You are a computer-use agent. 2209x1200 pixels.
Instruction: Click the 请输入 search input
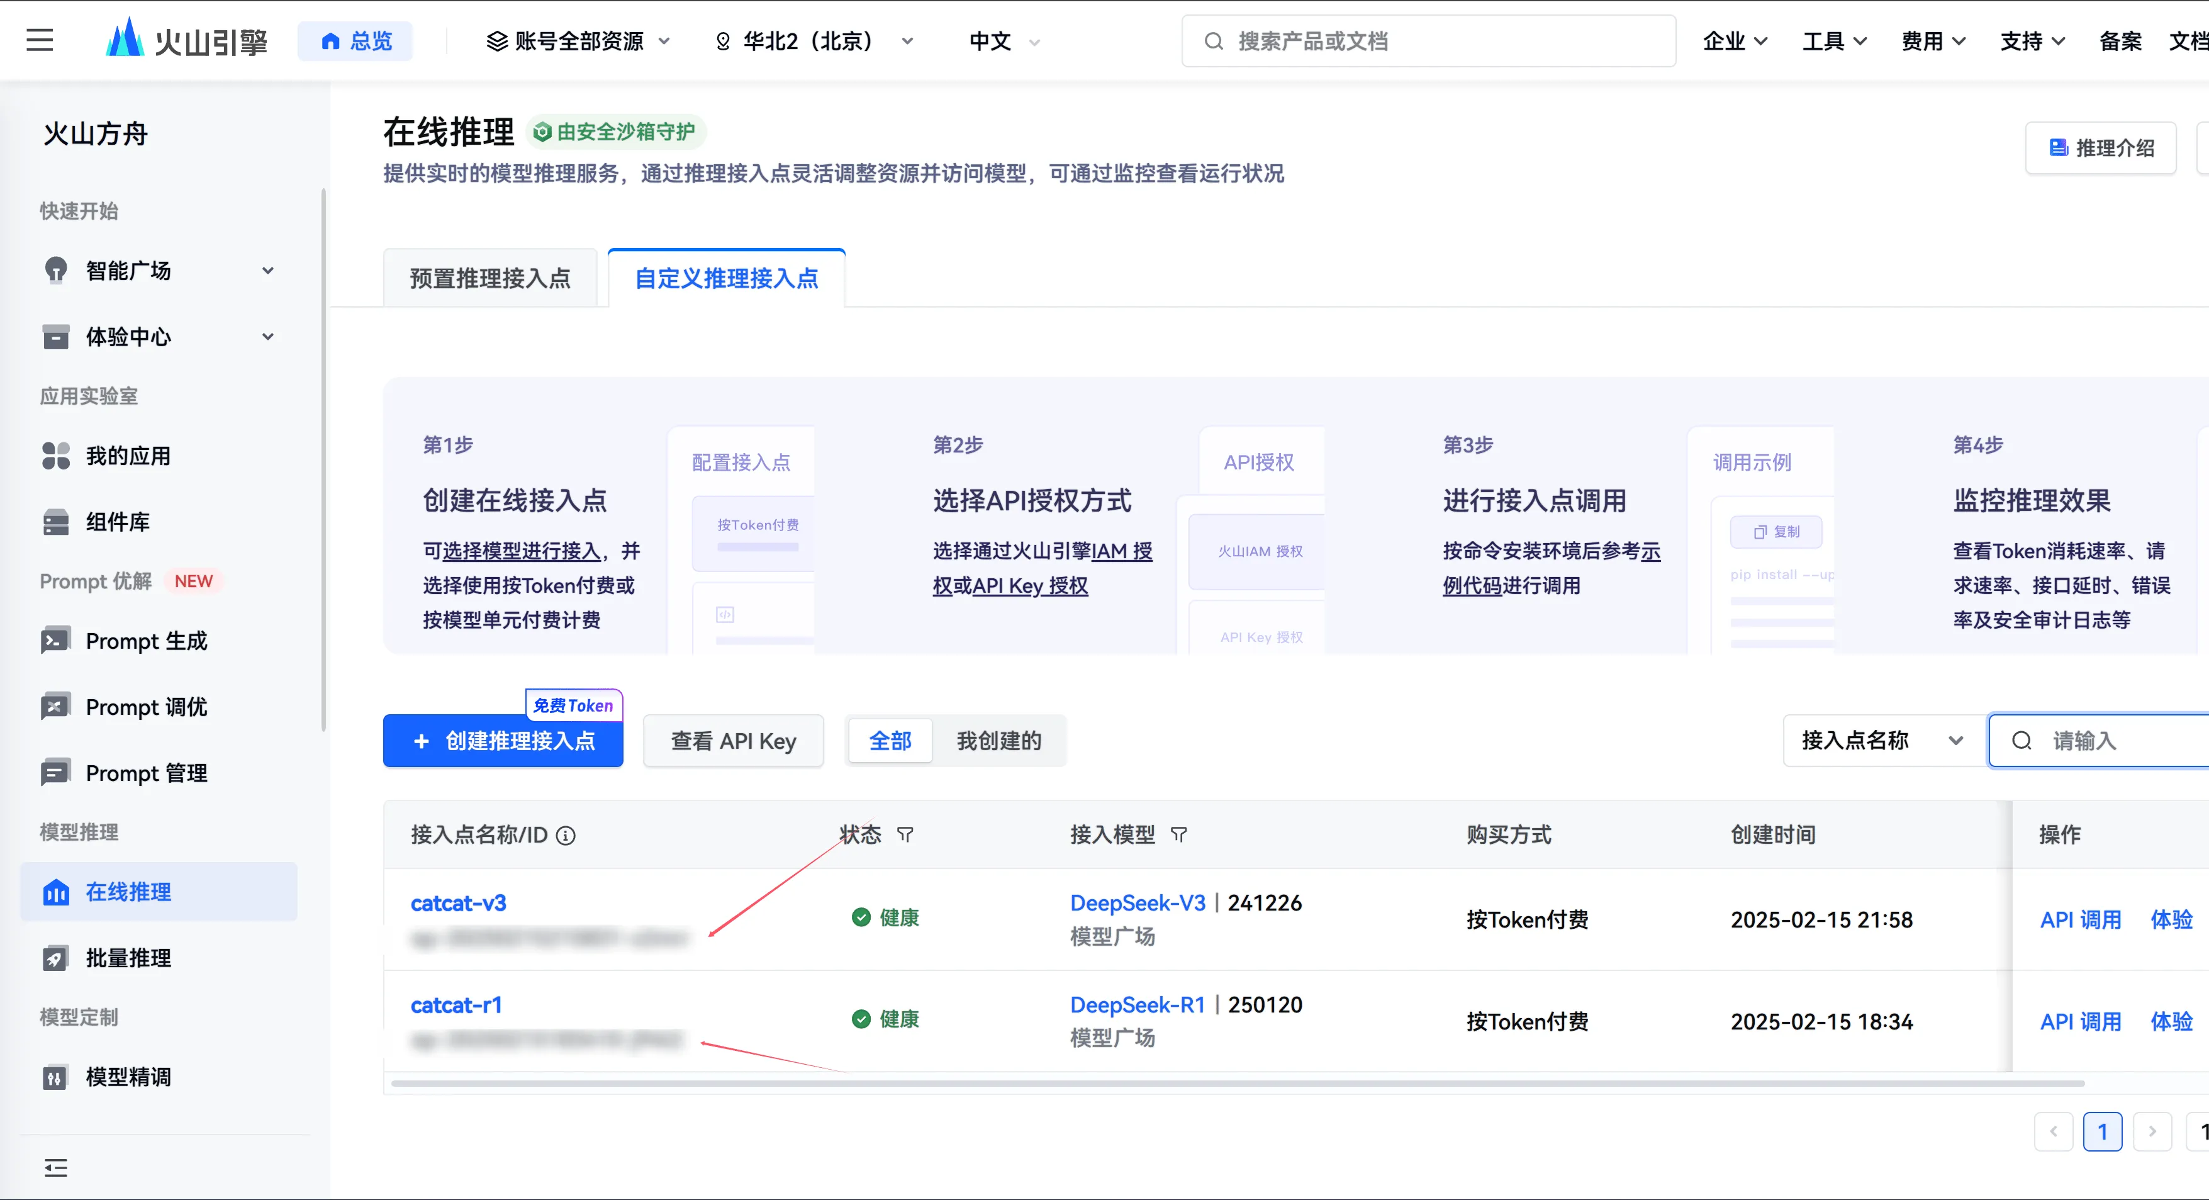point(2100,741)
